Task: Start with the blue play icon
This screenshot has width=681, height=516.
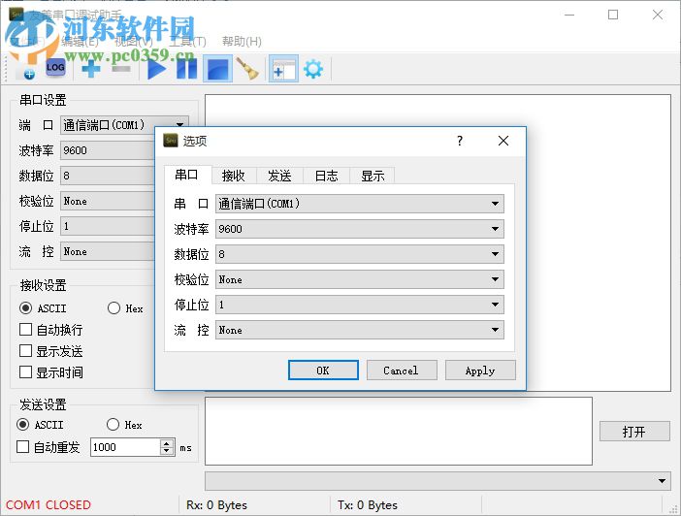Action: coord(156,69)
